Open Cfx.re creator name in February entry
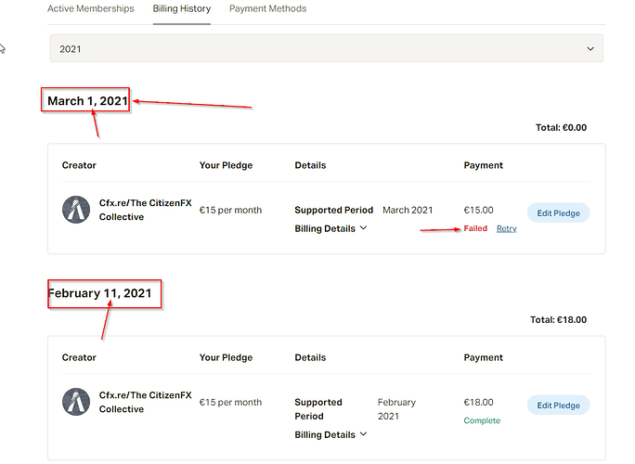The height and width of the screenshot is (464, 635). 145,402
